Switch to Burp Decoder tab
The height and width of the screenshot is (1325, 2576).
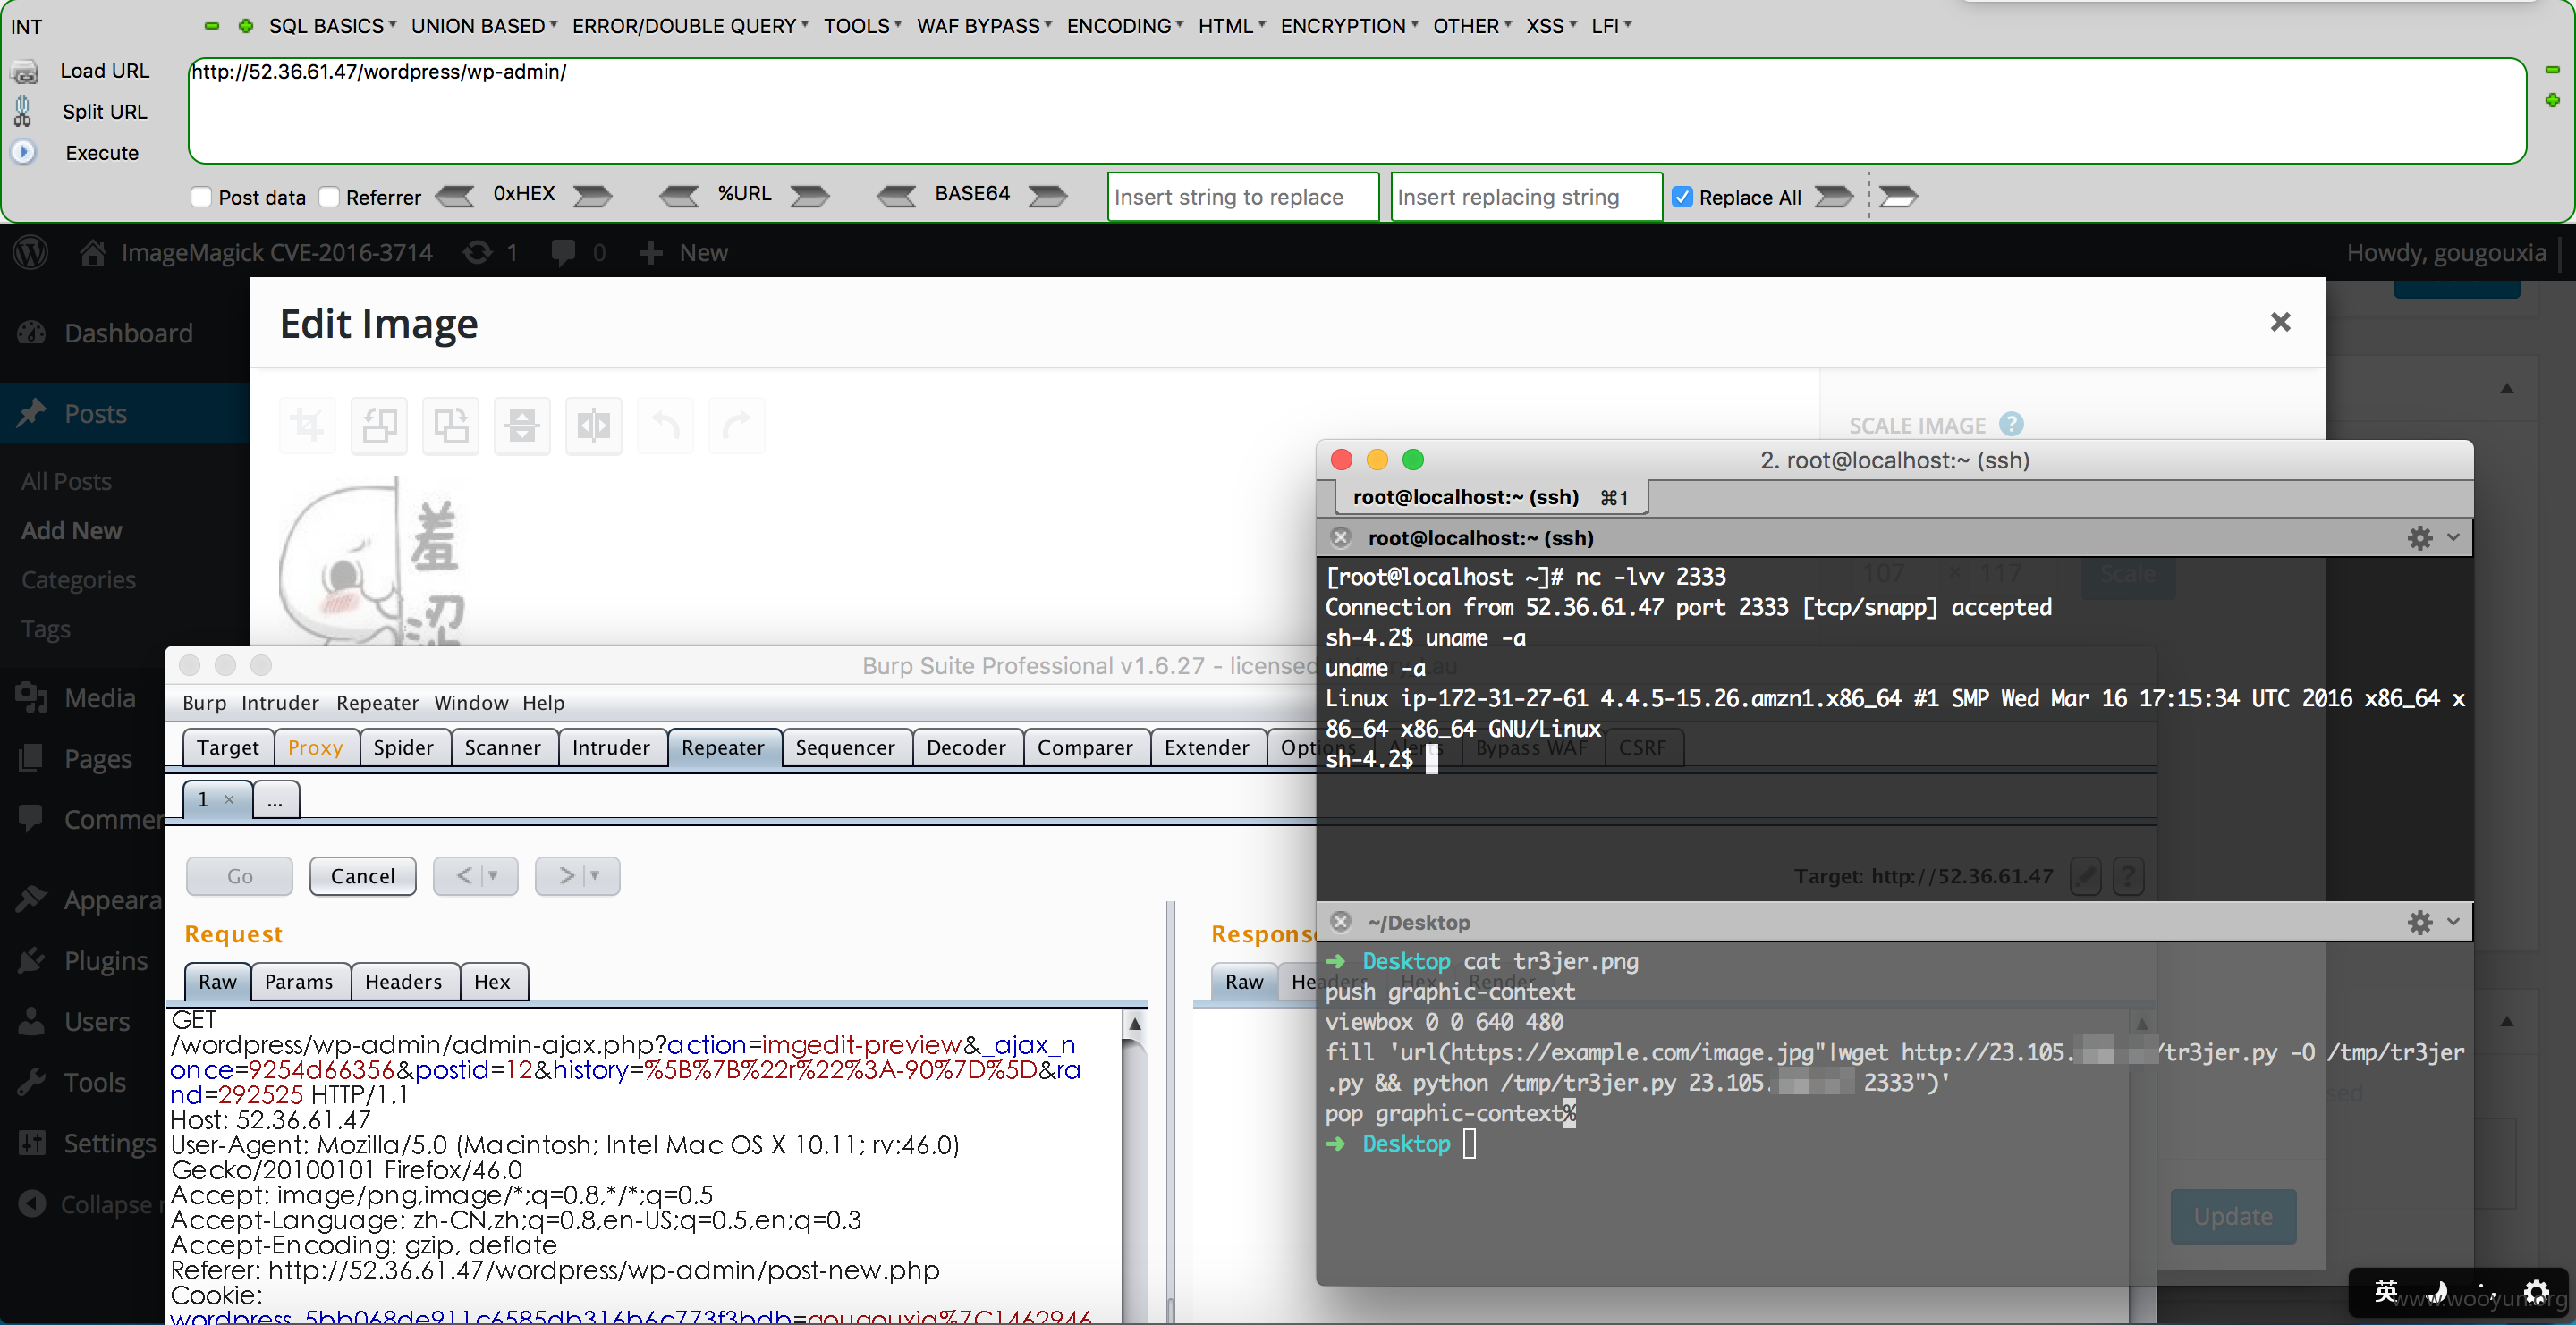pos(966,747)
